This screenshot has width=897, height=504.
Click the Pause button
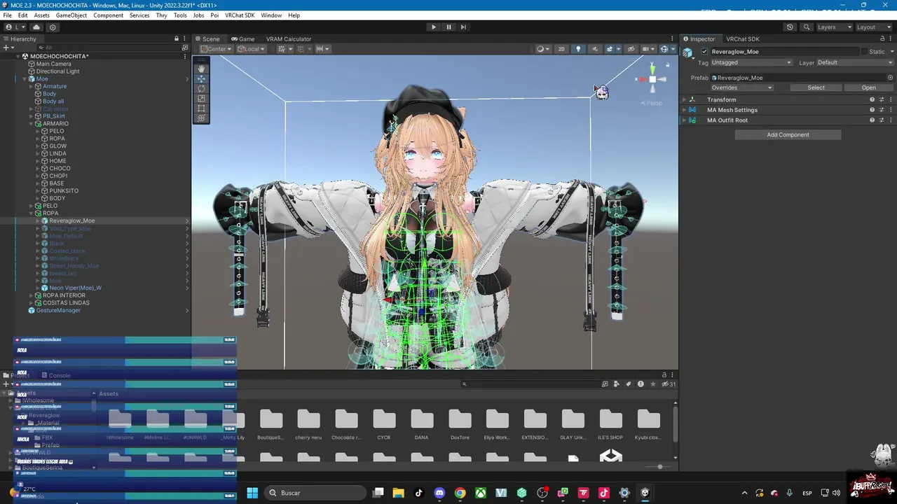(x=448, y=27)
